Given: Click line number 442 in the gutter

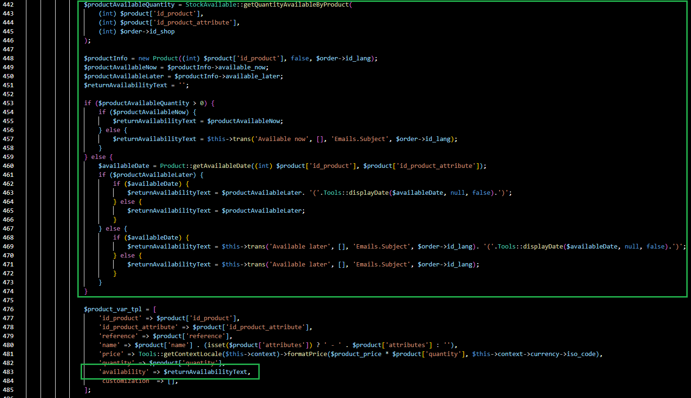Looking at the screenshot, I should [8, 5].
